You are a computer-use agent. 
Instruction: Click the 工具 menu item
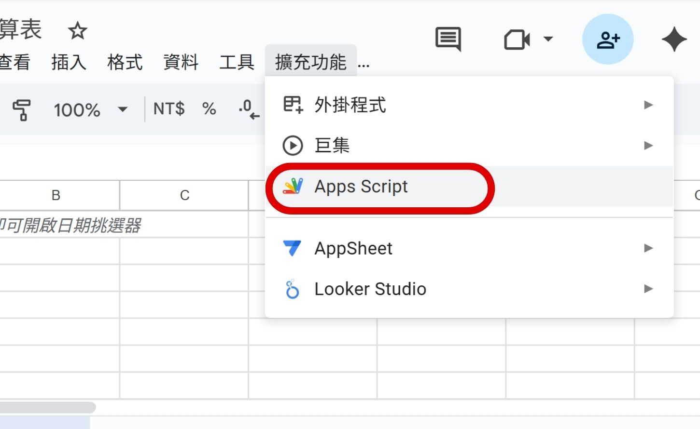(236, 62)
